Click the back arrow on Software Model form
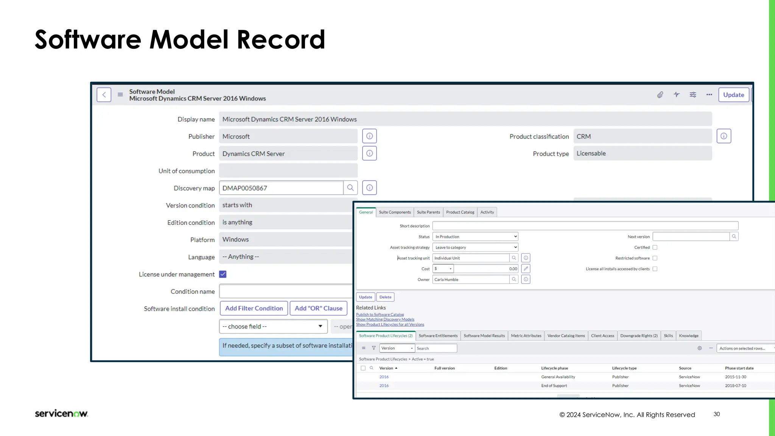The image size is (775, 436). [104, 95]
